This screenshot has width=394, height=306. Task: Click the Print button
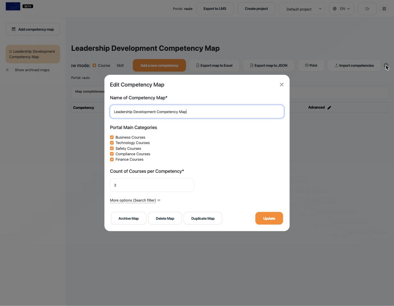(311, 65)
